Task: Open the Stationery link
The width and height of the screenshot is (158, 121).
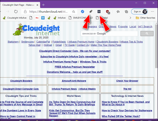Action: [13, 42]
